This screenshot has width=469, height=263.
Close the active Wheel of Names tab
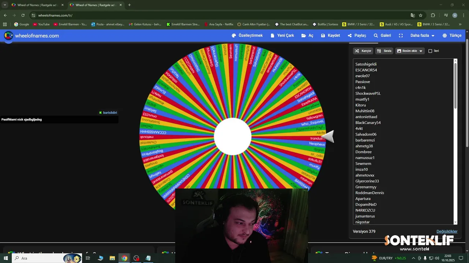coord(121,5)
